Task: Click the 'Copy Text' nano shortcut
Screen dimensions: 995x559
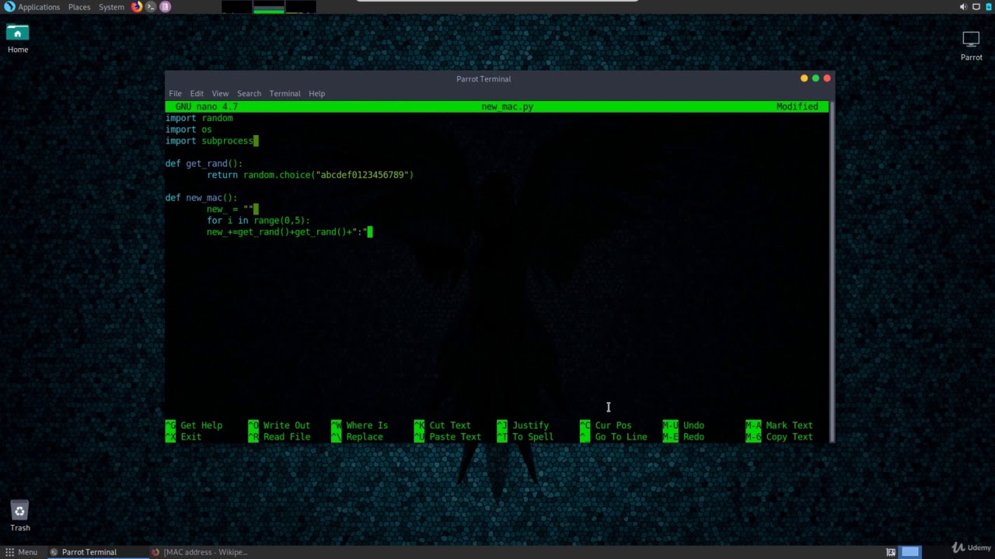Action: click(779, 437)
